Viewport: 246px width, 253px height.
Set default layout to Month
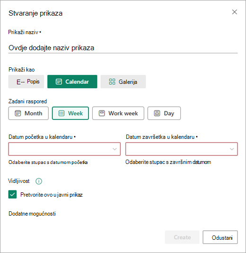point(28,113)
